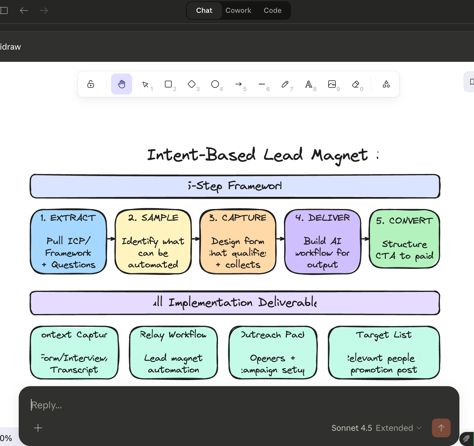Select the Eraser tool
Image resolution: width=474 pixels, height=446 pixels.
(355, 84)
